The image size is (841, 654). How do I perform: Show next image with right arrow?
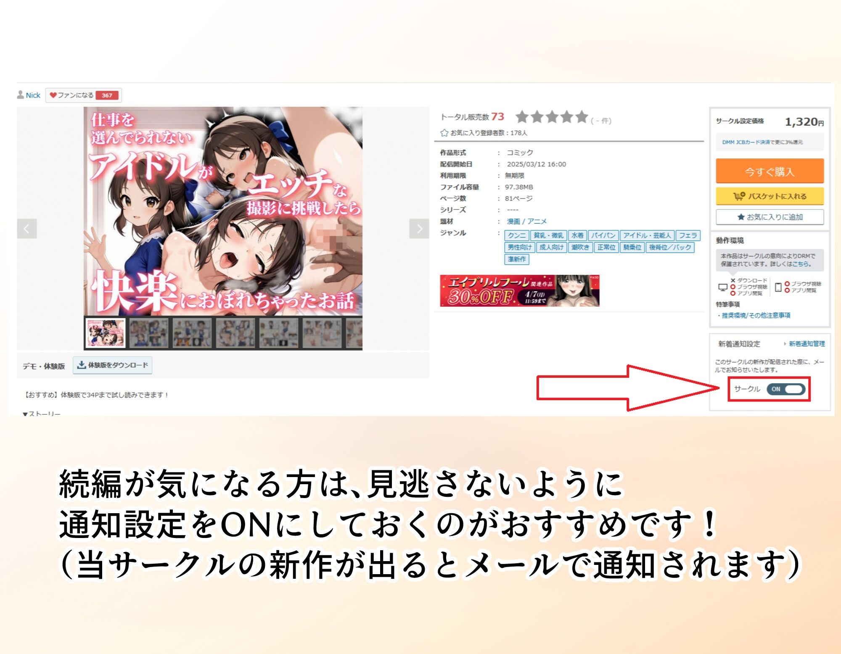tap(419, 229)
